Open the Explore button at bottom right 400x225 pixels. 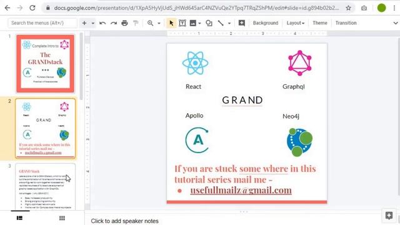389,216
